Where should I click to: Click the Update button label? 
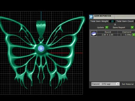click(x=100, y=27)
